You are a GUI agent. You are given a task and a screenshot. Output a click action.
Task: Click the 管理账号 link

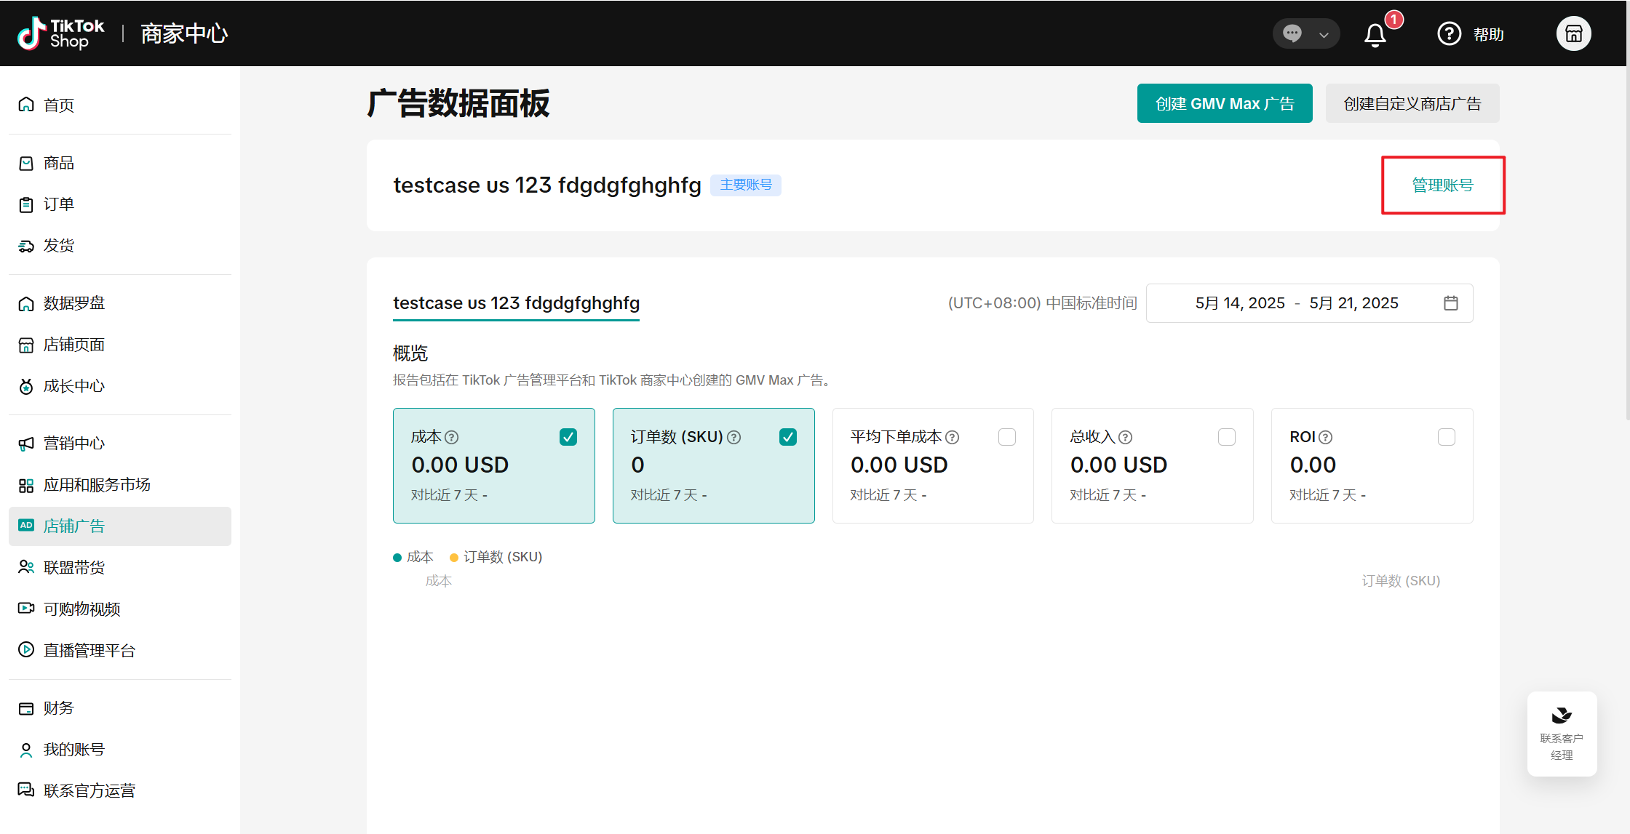click(x=1442, y=185)
